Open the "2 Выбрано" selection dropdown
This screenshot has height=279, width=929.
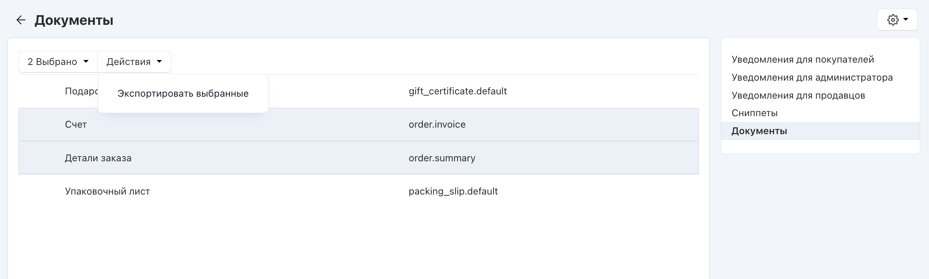58,62
